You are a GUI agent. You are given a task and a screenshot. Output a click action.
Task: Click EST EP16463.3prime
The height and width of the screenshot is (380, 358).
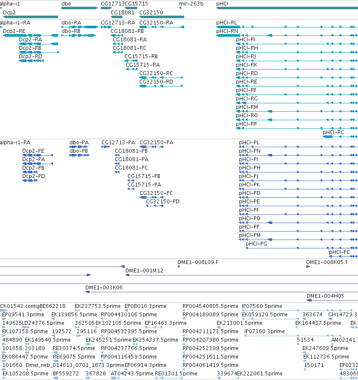166,323
